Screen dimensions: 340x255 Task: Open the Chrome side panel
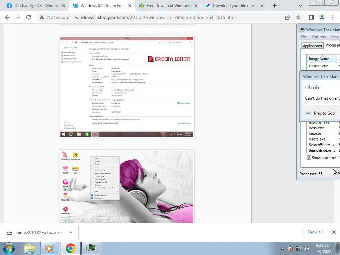pos(311,17)
